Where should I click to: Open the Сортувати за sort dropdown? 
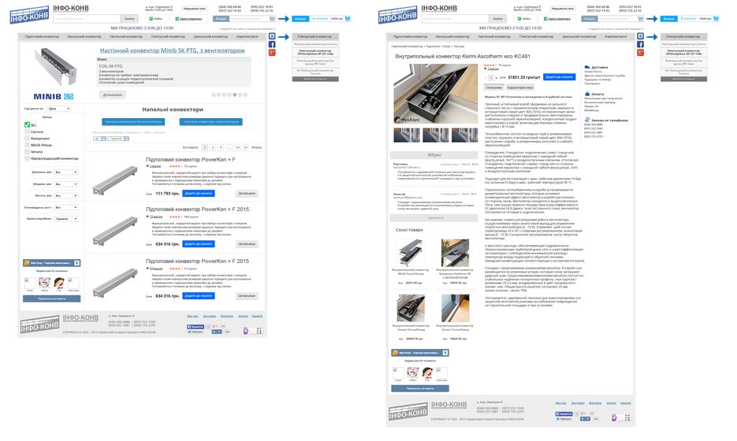[59, 109]
